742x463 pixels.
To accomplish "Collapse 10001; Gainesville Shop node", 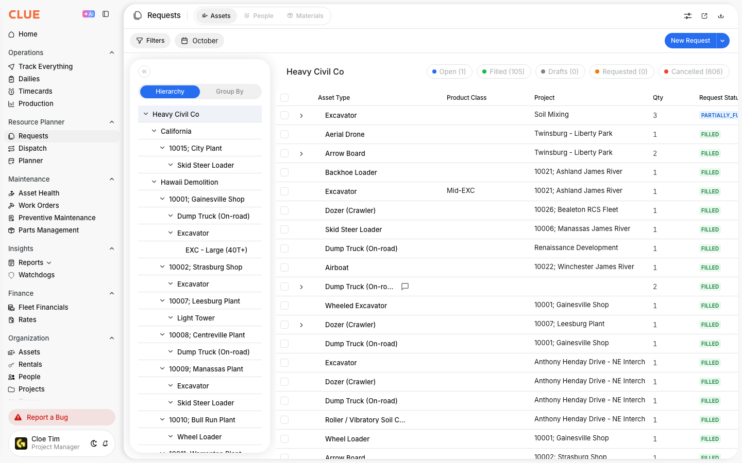I will 162,199.
